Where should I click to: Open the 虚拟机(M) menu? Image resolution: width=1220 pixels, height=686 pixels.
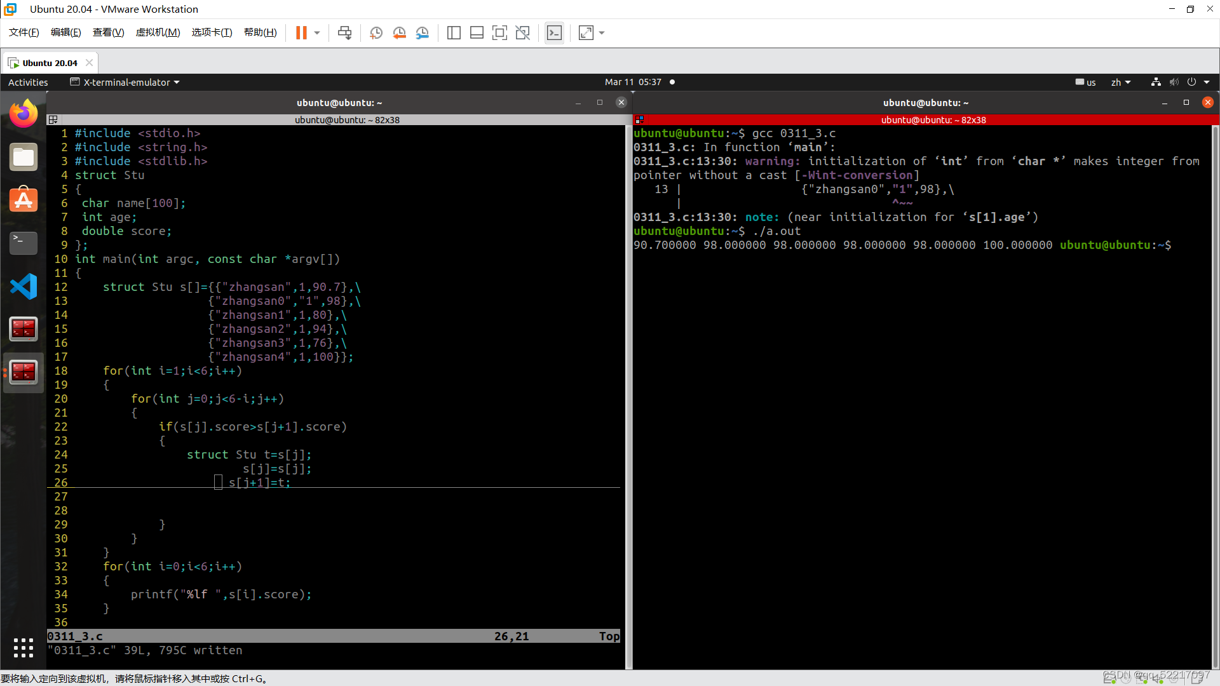[x=158, y=32]
